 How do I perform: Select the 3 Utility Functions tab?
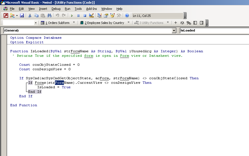click(149, 23)
